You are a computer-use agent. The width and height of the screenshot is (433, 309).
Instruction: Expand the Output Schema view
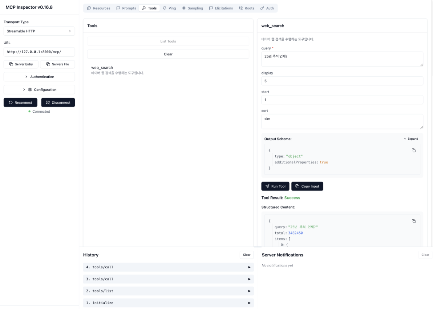click(x=411, y=139)
